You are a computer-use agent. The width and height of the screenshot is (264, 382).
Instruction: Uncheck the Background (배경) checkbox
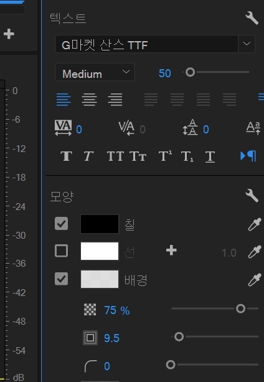point(61,279)
